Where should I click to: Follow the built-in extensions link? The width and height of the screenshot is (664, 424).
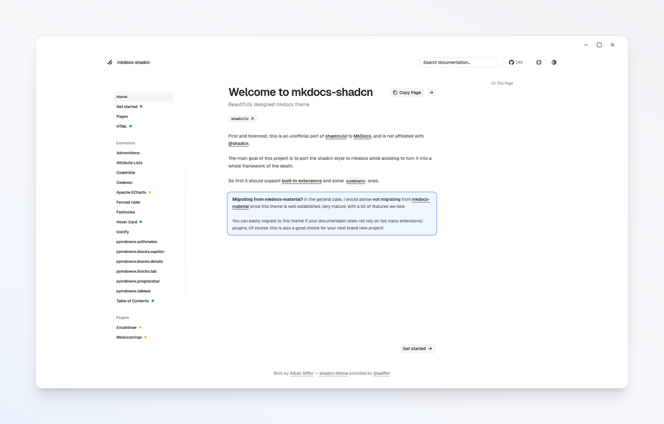coord(302,181)
